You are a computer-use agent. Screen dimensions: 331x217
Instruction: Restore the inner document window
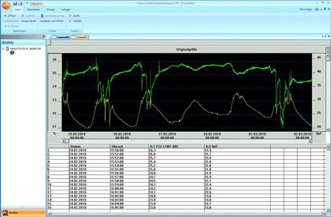point(325,9)
